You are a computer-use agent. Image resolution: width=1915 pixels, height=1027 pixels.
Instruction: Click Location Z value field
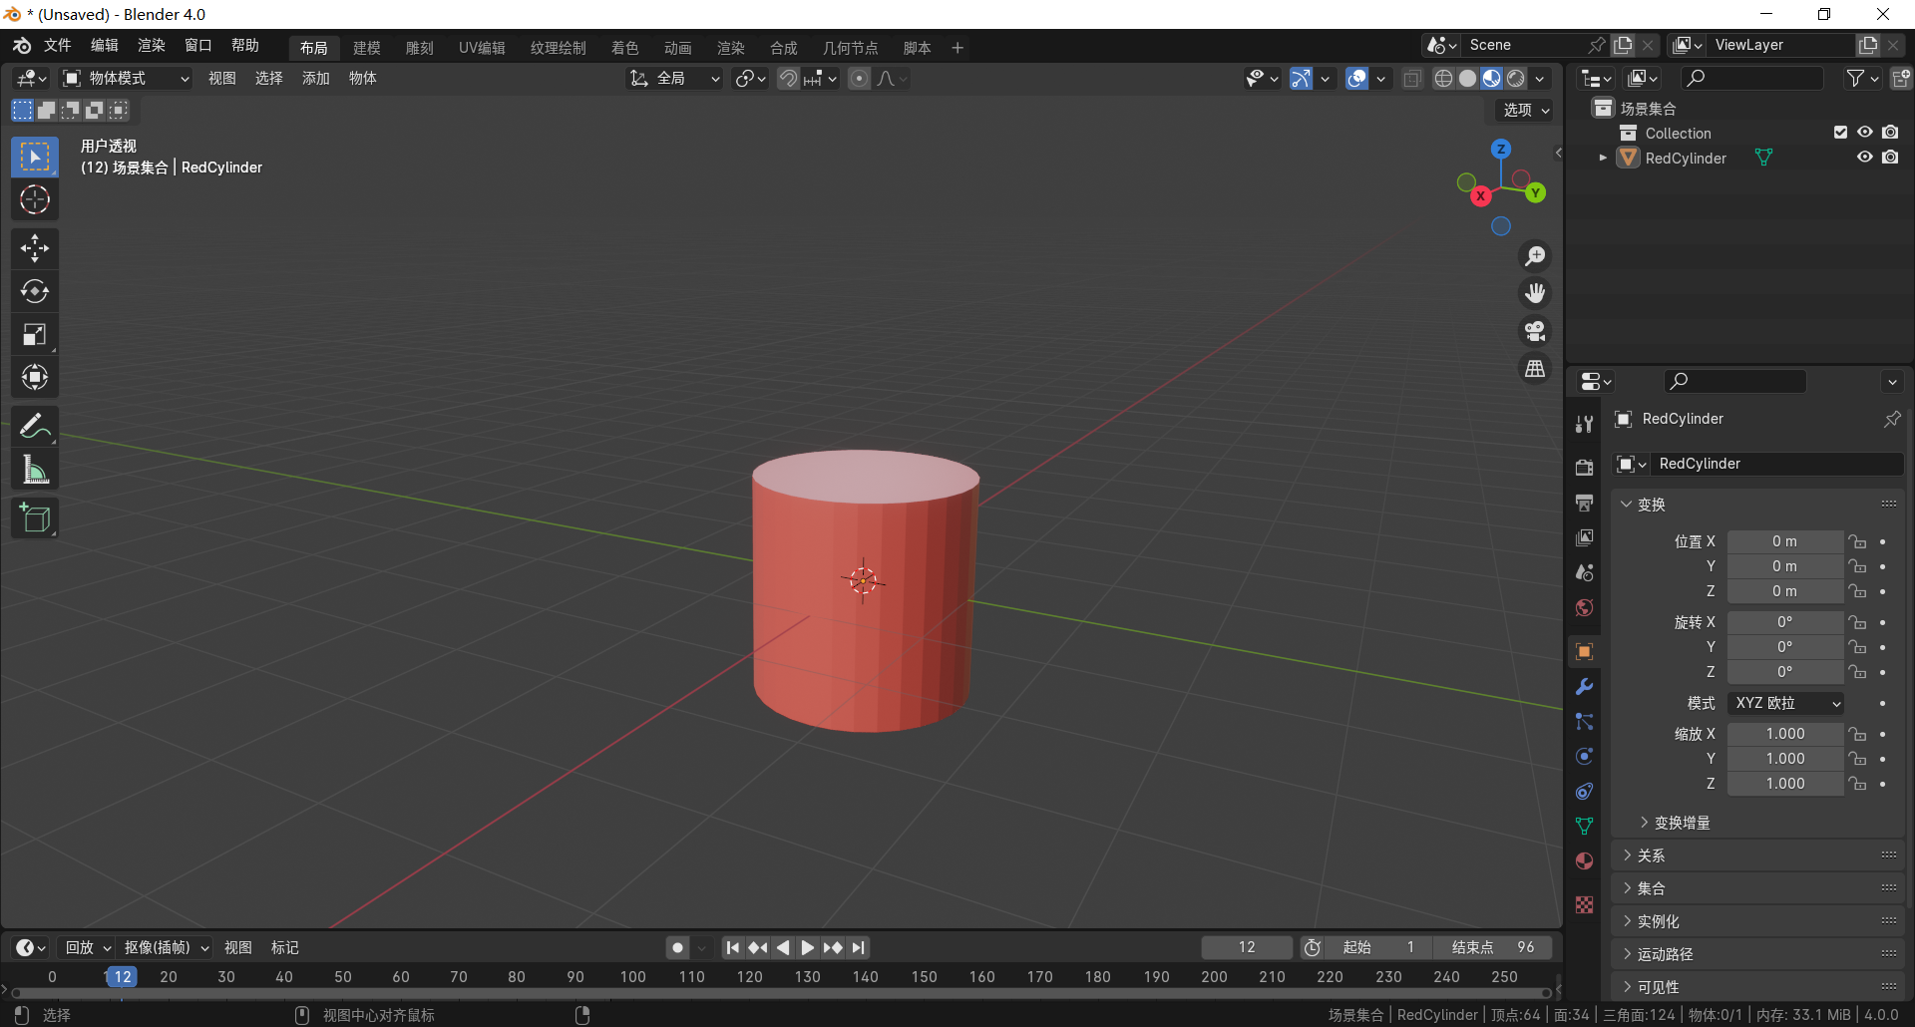point(1785,591)
